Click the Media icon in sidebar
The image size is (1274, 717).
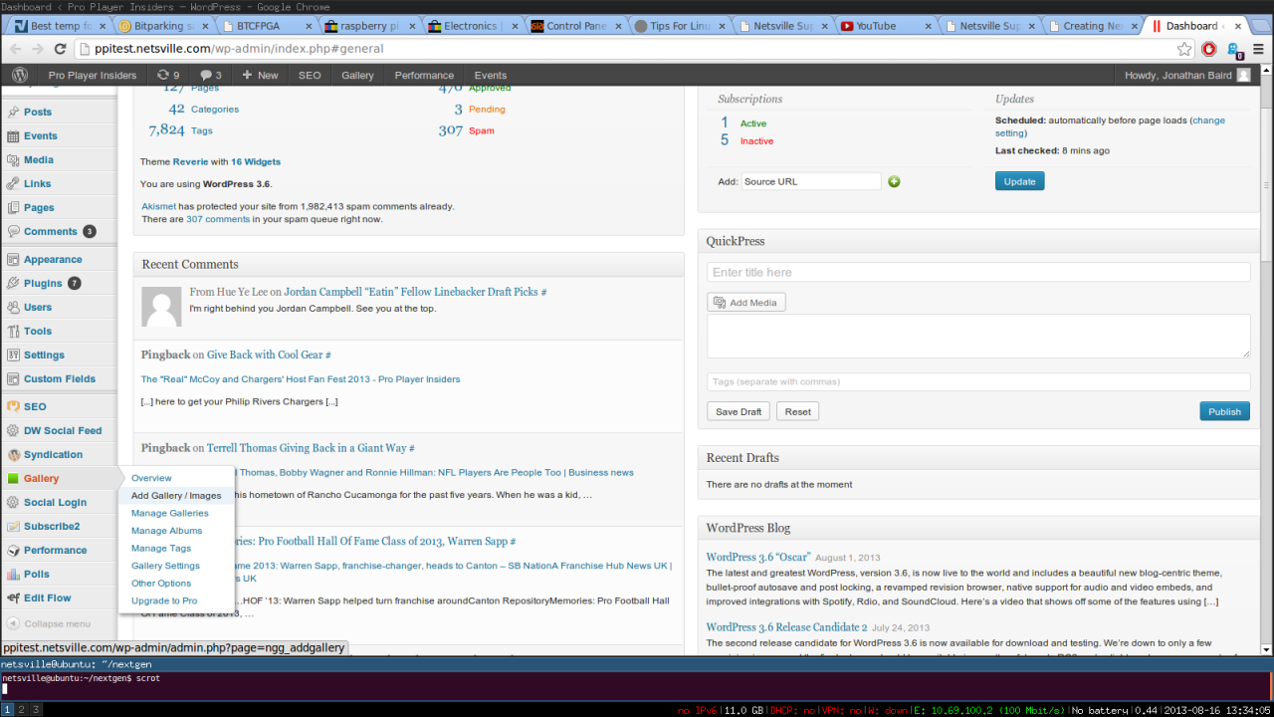[13, 159]
